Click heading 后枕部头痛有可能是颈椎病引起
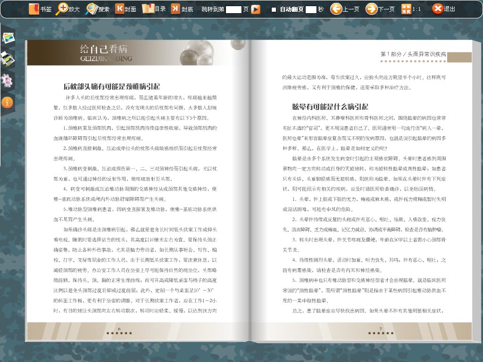The image size is (483, 362). point(112,87)
